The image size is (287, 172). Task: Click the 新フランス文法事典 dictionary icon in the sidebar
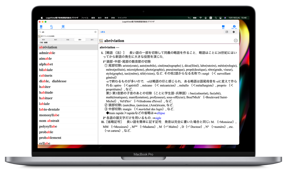click(x=39, y=36)
